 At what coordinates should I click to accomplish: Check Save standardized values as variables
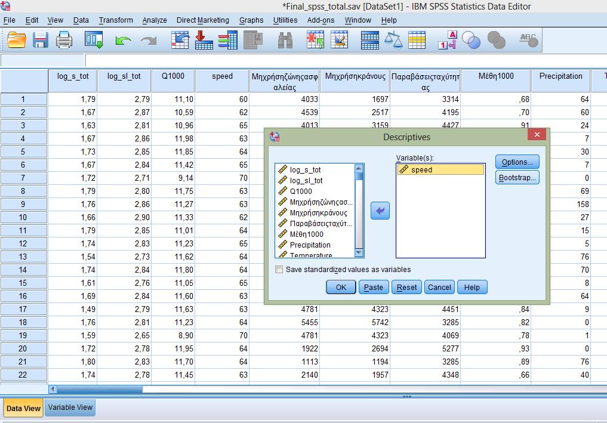(279, 269)
